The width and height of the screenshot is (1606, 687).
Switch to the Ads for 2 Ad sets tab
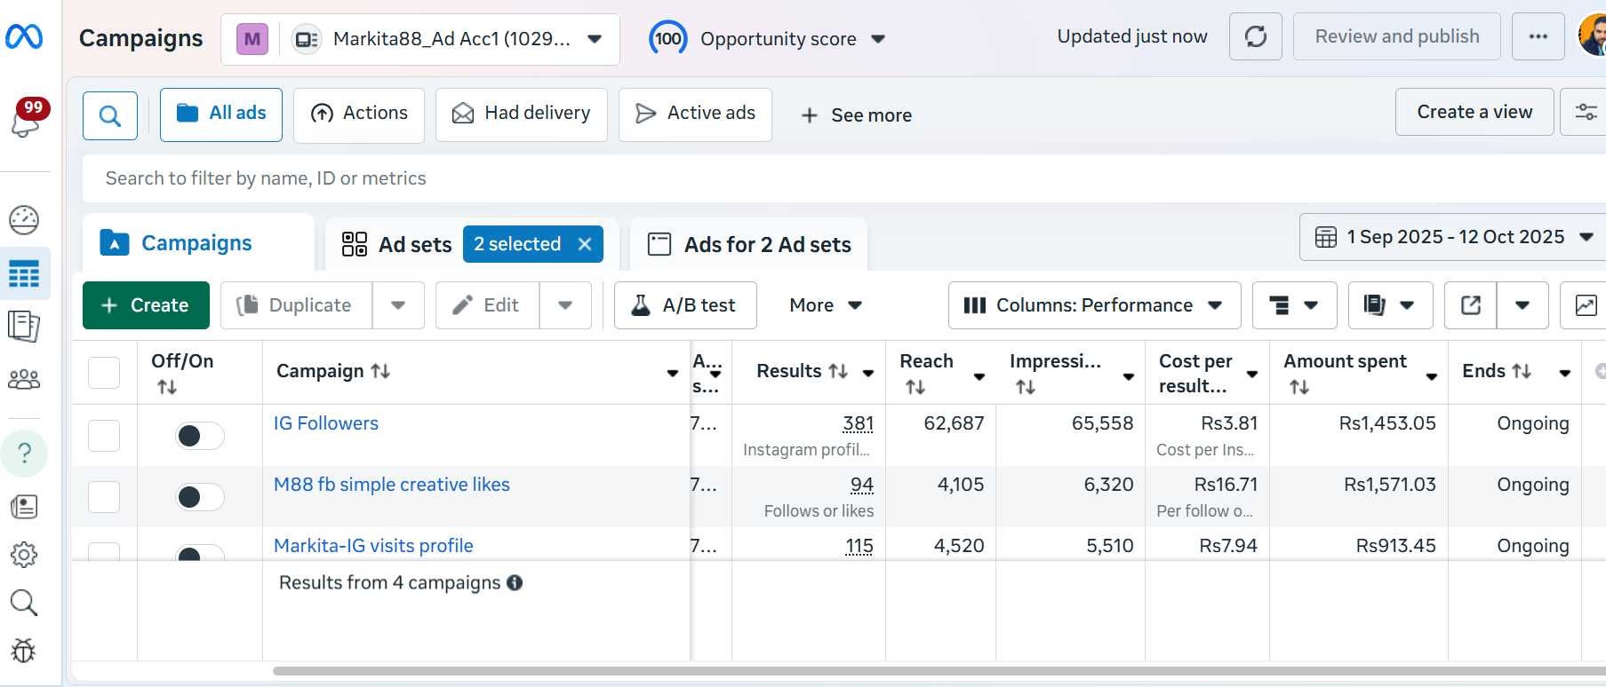(749, 244)
